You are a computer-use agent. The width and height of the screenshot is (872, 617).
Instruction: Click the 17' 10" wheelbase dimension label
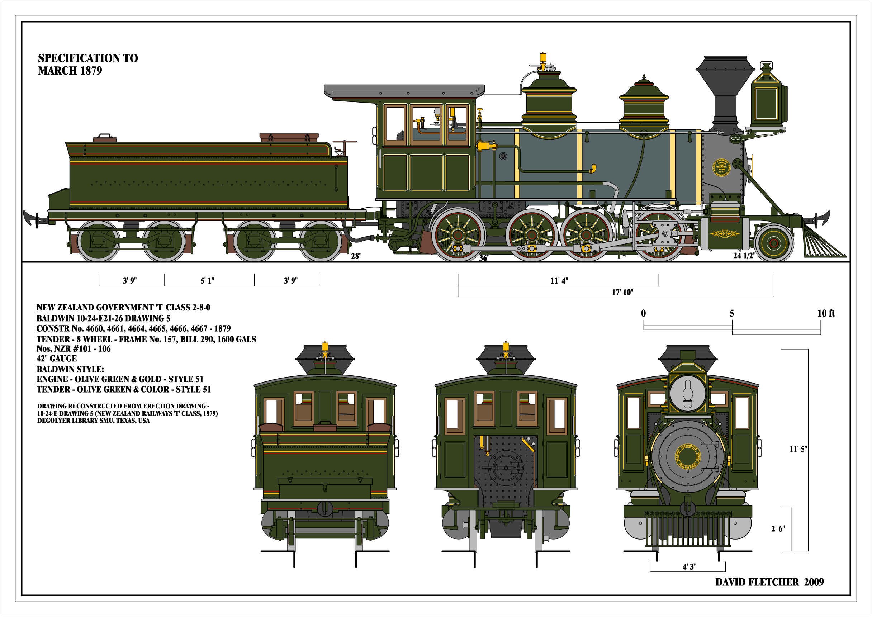[622, 292]
